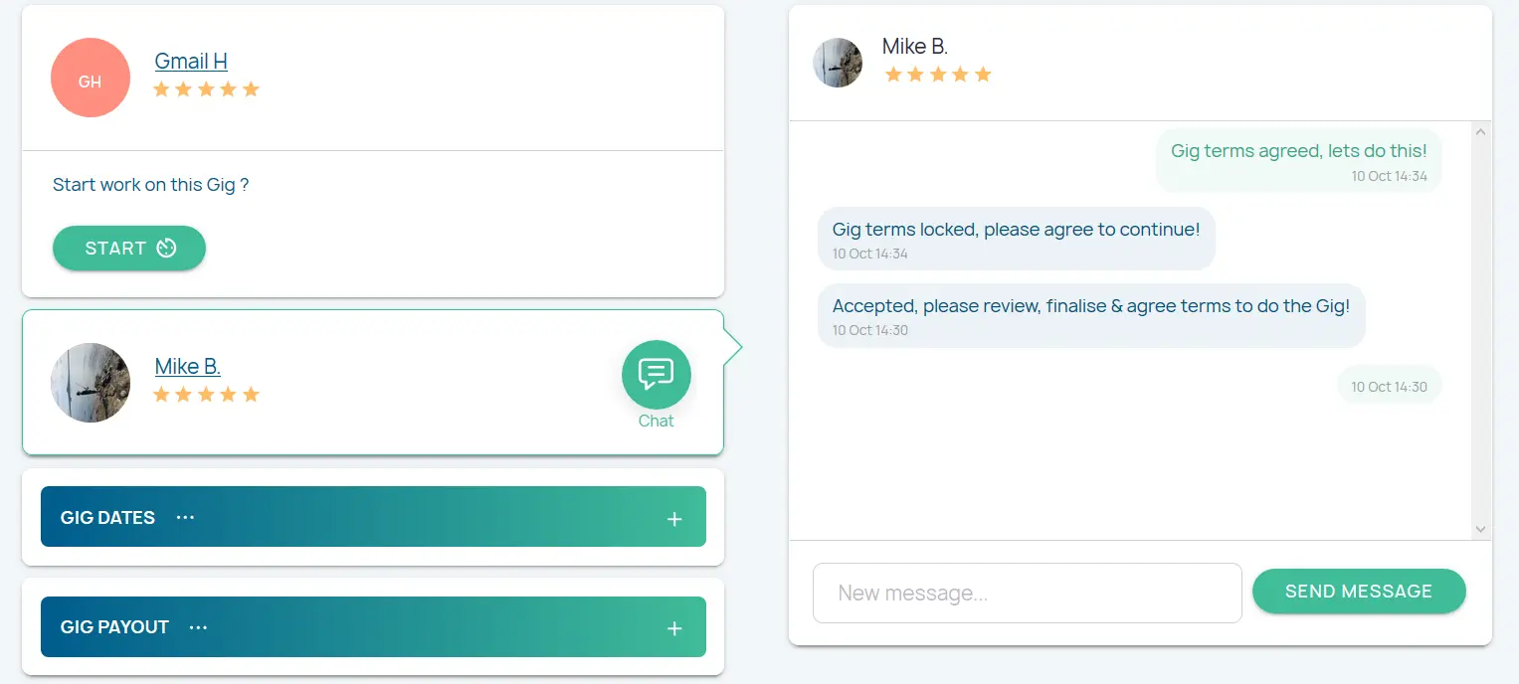Click the three dots next to Gig Dates

coord(185,517)
